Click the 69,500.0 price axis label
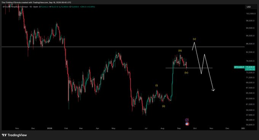 point(251,83)
